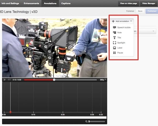Click the red playhead marker on timeline
The height and width of the screenshot is (126, 158).
click(10, 112)
